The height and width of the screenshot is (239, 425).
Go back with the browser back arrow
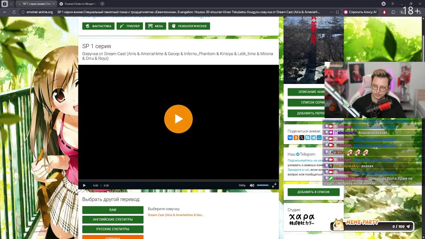coord(5,12)
